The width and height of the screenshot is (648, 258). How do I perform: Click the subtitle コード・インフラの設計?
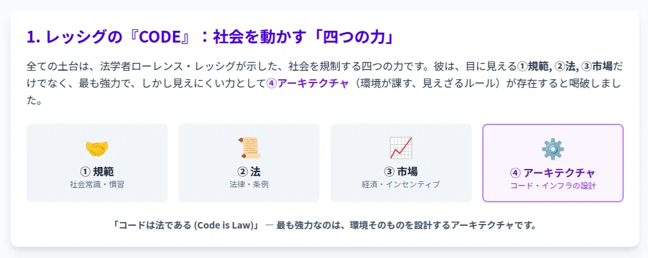(x=553, y=186)
